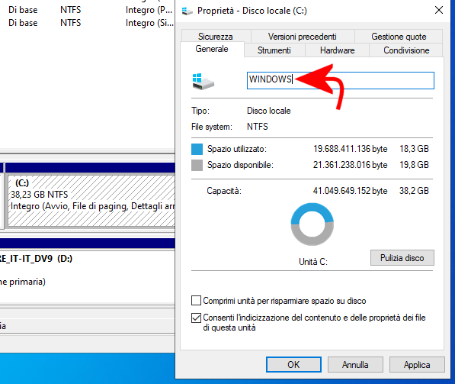
Task: Open the Sicurezza tab
Action: click(x=216, y=37)
